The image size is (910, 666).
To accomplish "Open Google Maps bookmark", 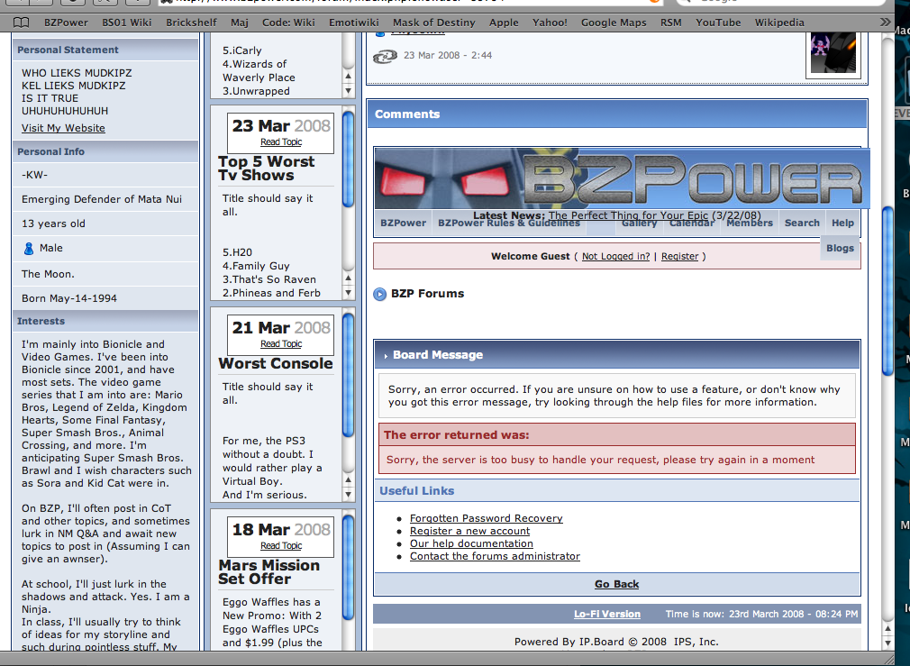I will pos(614,23).
